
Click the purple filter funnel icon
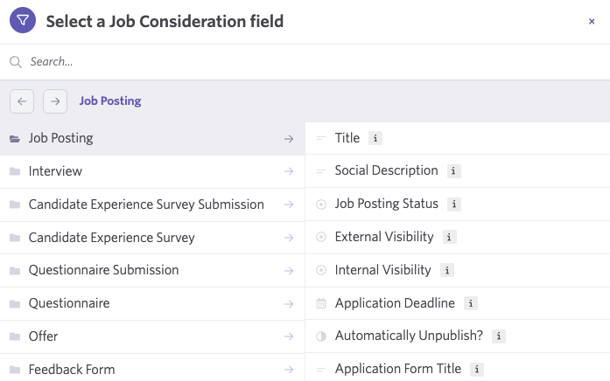22,21
